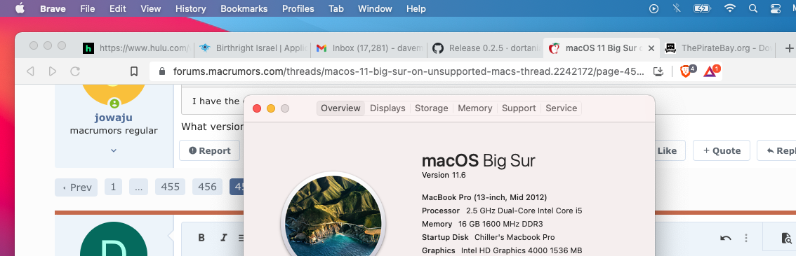Viewport: 796px width, 256px height.
Task: Open the Apple menu
Action: (20, 8)
